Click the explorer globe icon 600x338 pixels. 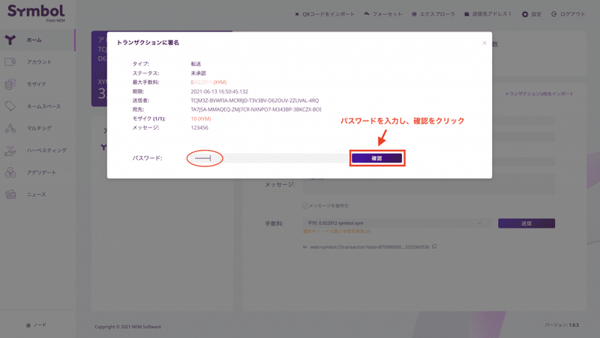414,14
